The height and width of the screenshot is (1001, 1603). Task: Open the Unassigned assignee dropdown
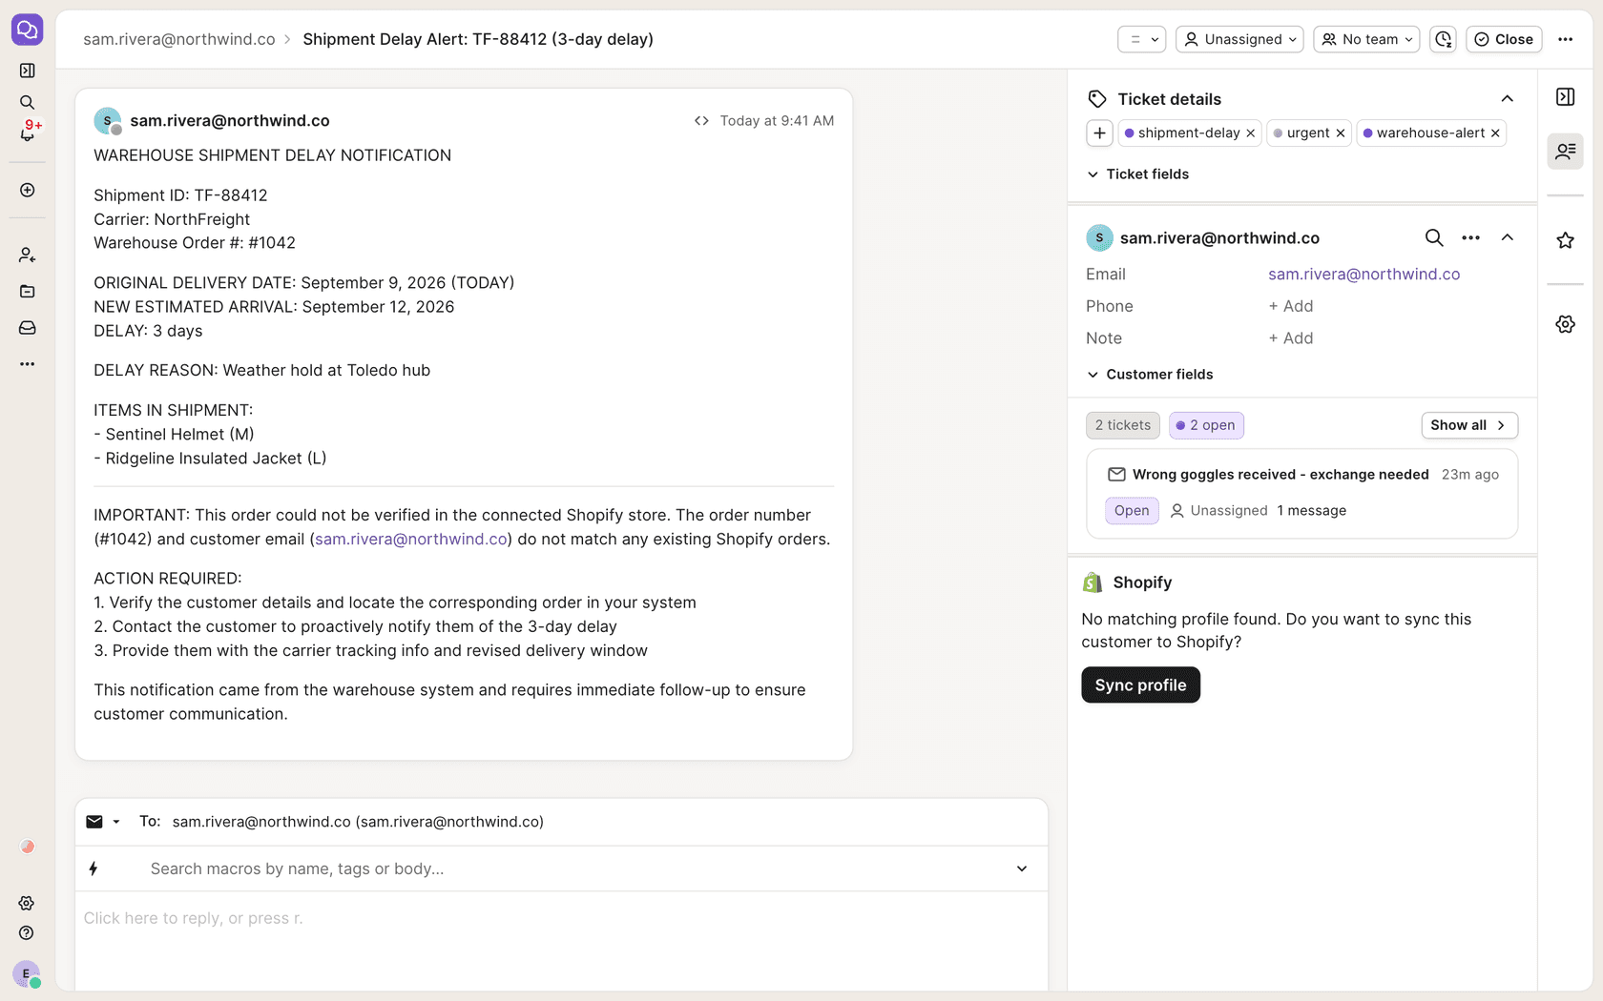(1239, 39)
